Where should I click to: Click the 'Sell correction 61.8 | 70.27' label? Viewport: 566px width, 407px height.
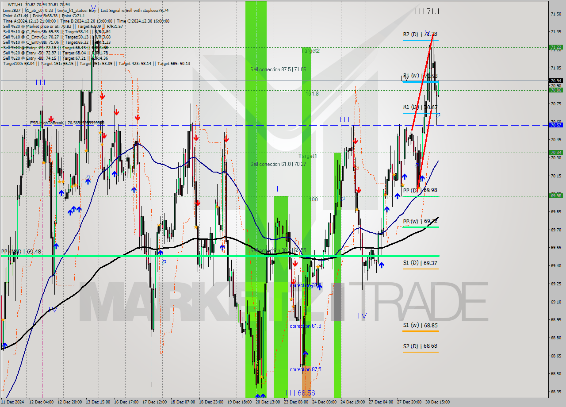pyautogui.click(x=278, y=164)
